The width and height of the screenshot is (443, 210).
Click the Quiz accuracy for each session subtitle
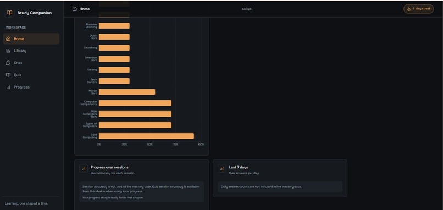[x=113, y=173]
